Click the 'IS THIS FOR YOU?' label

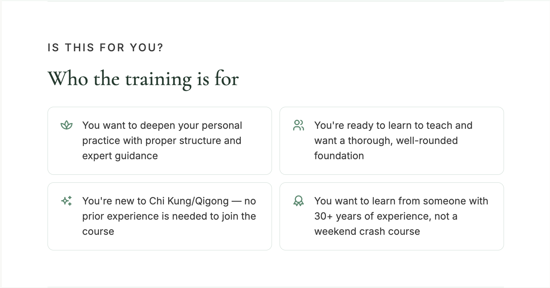pos(105,47)
